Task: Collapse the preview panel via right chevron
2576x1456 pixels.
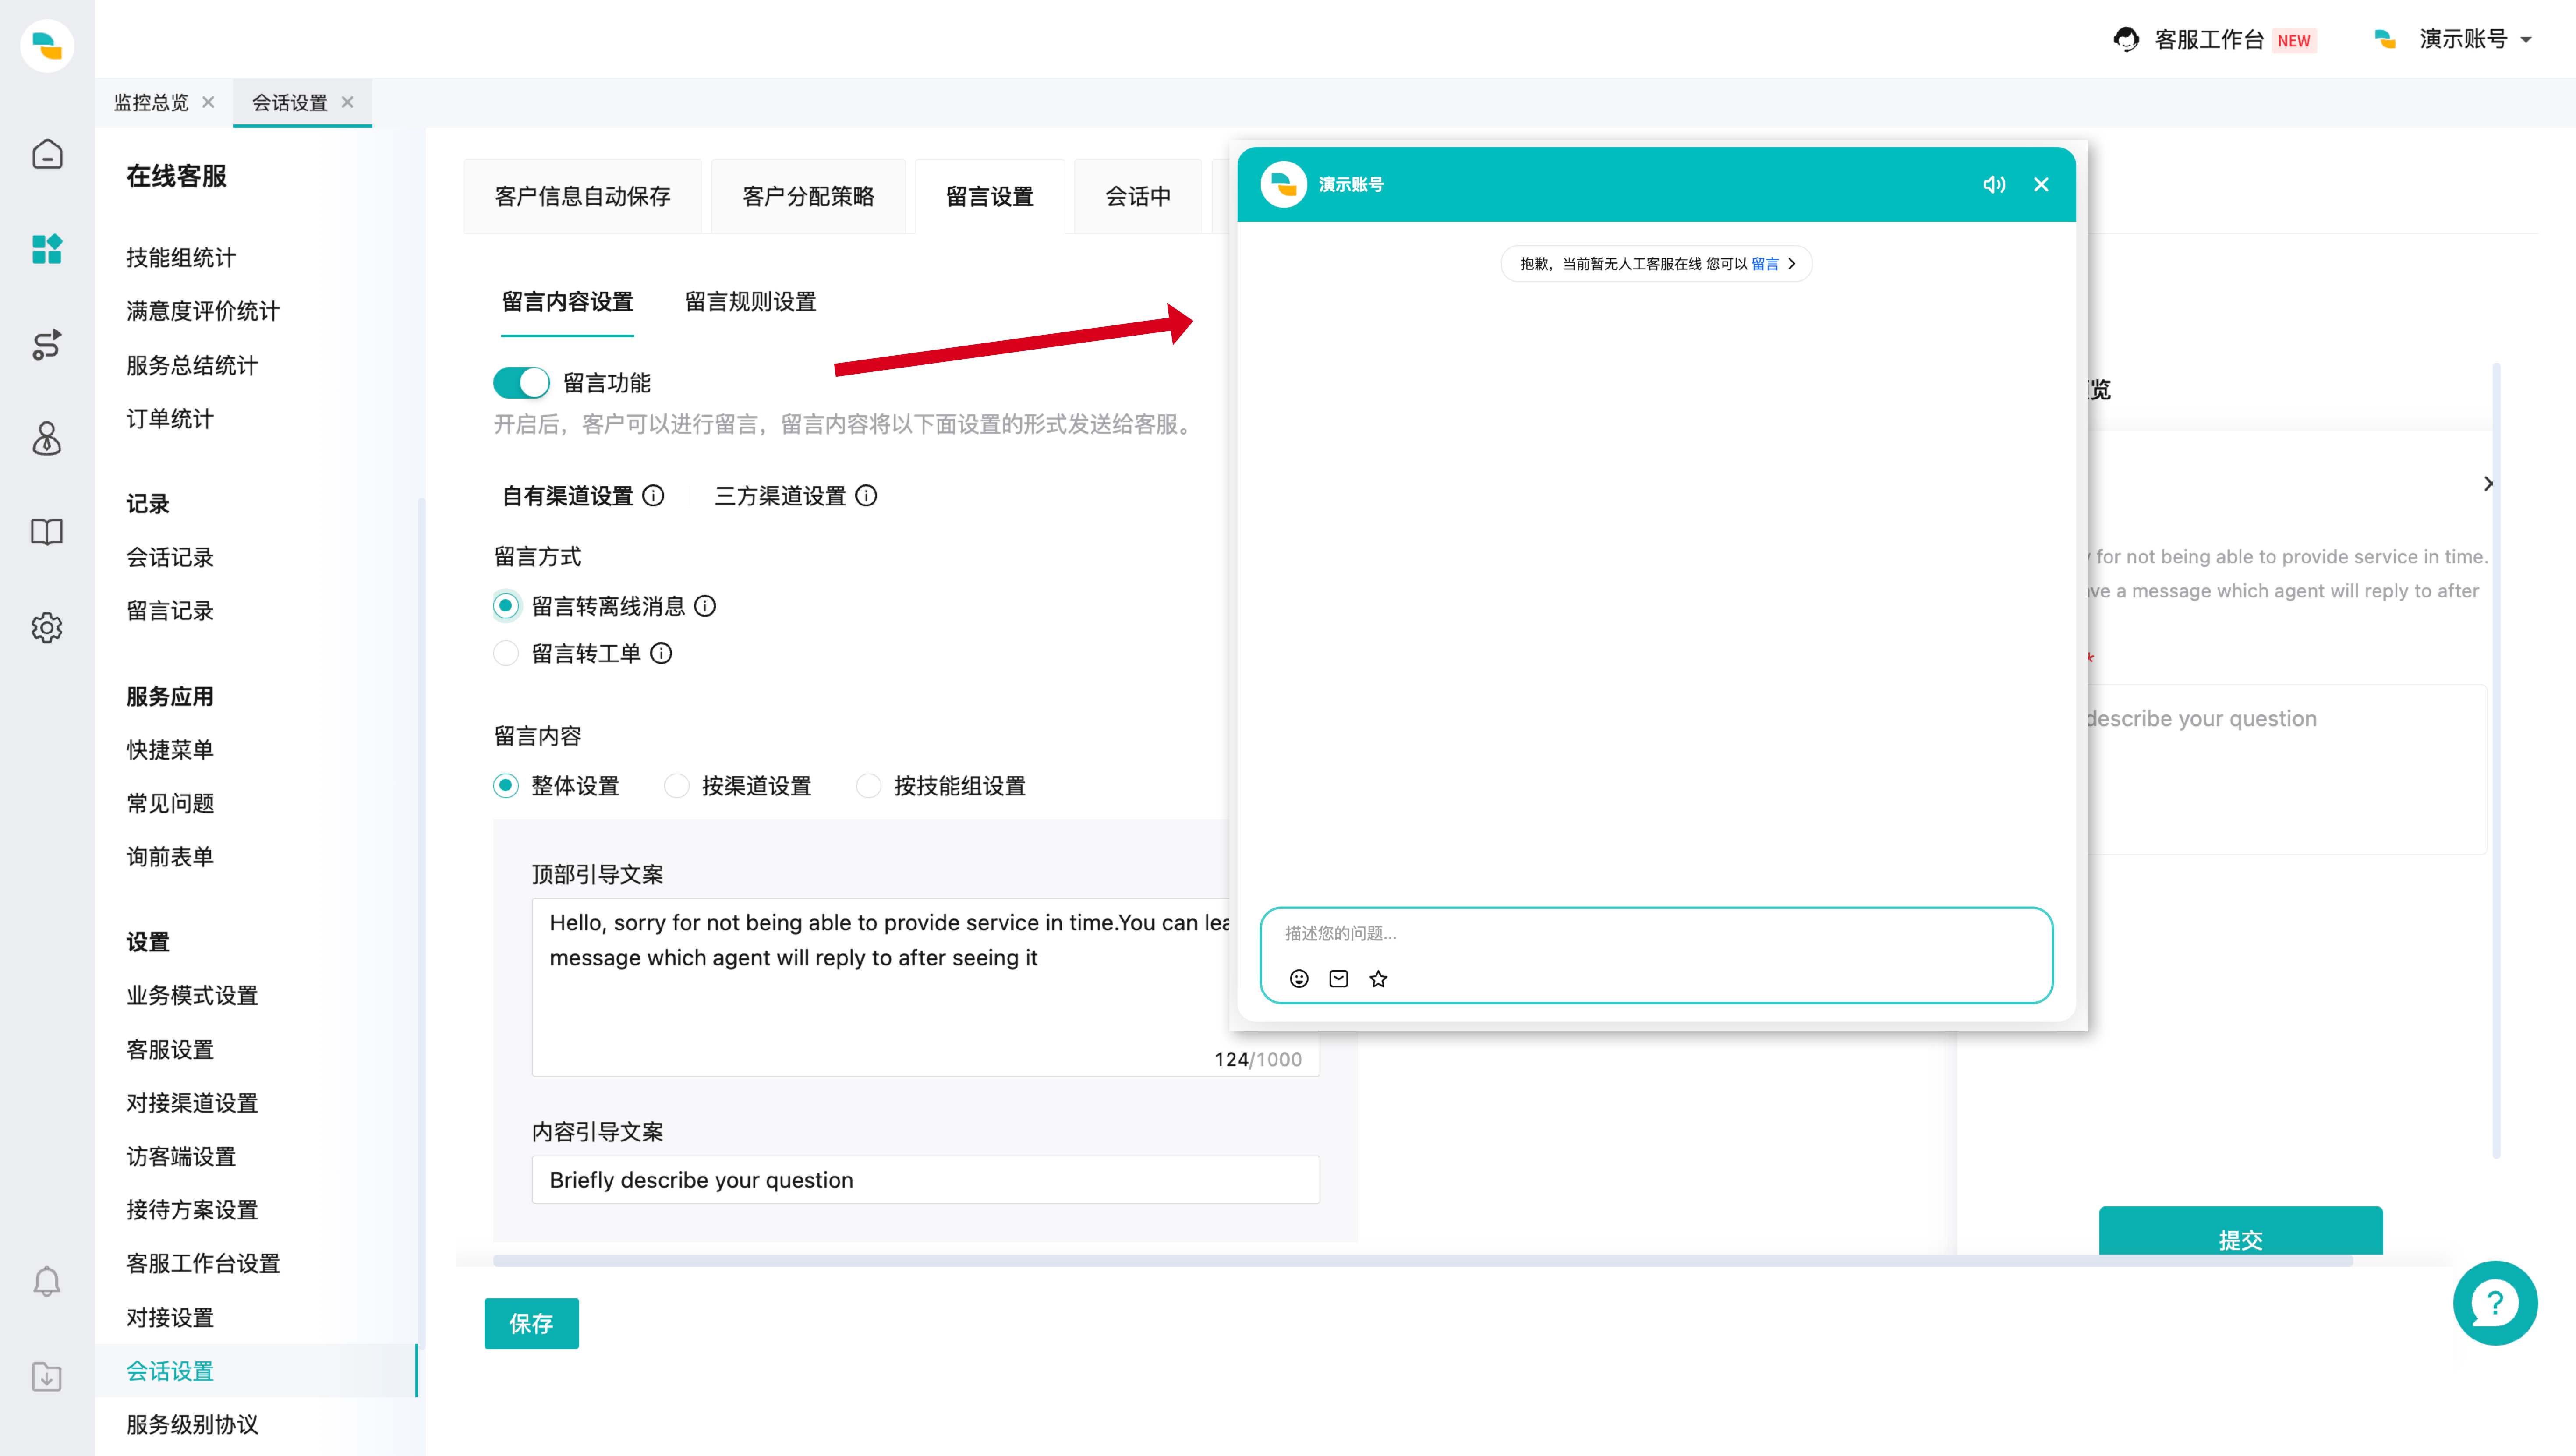Action: [x=2489, y=483]
